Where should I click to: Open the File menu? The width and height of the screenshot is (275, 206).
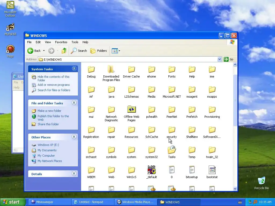(29, 42)
